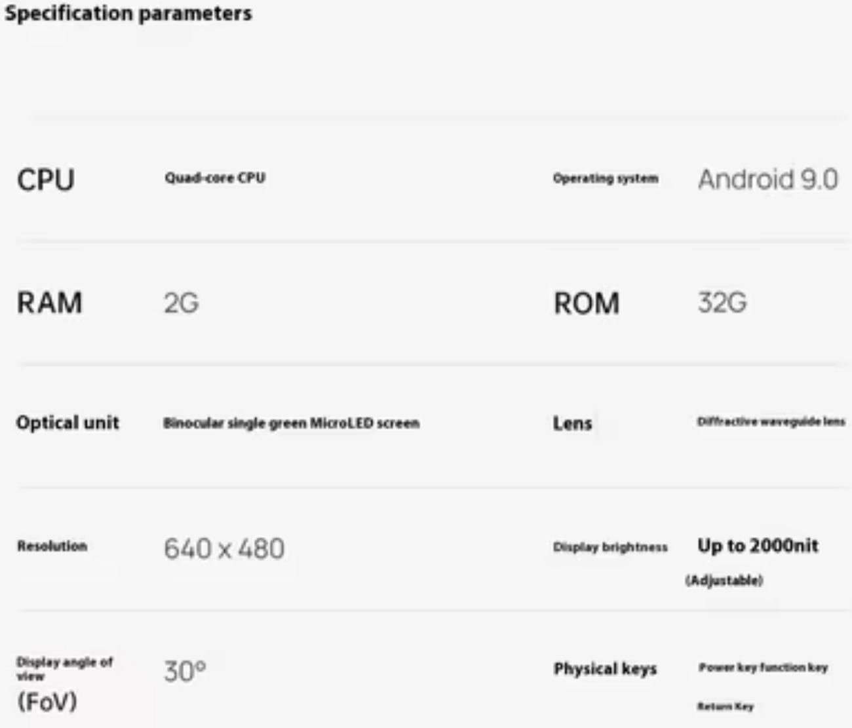852x728 pixels.
Task: Click the Resolution label
Action: pos(52,546)
